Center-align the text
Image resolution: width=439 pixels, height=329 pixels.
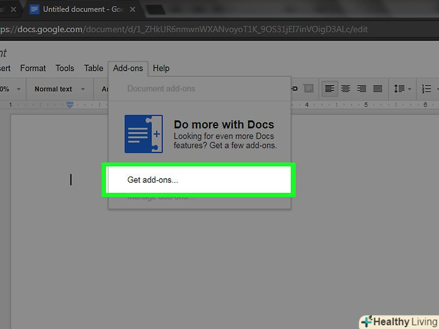[346, 89]
